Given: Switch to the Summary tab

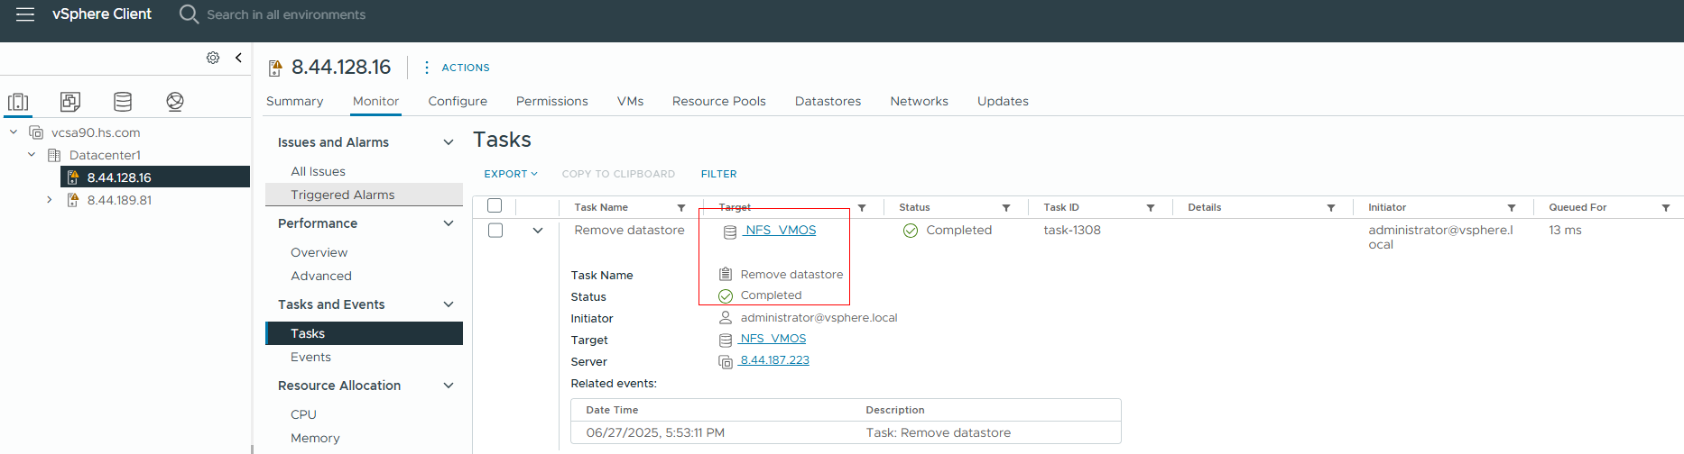Looking at the screenshot, I should (294, 101).
